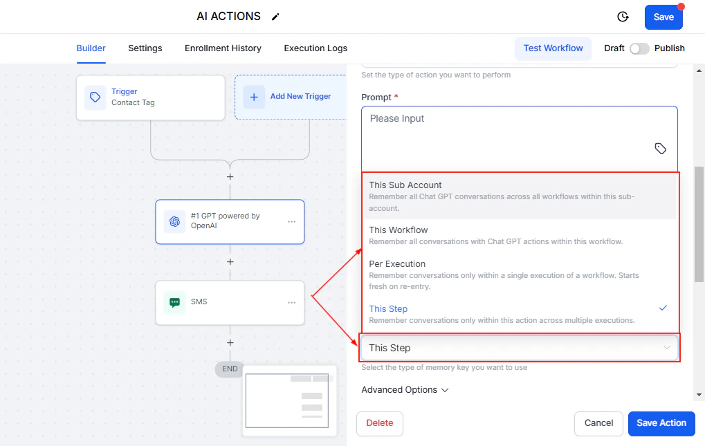
Task: Edit workflow name with pencil icon
Action: click(x=275, y=17)
